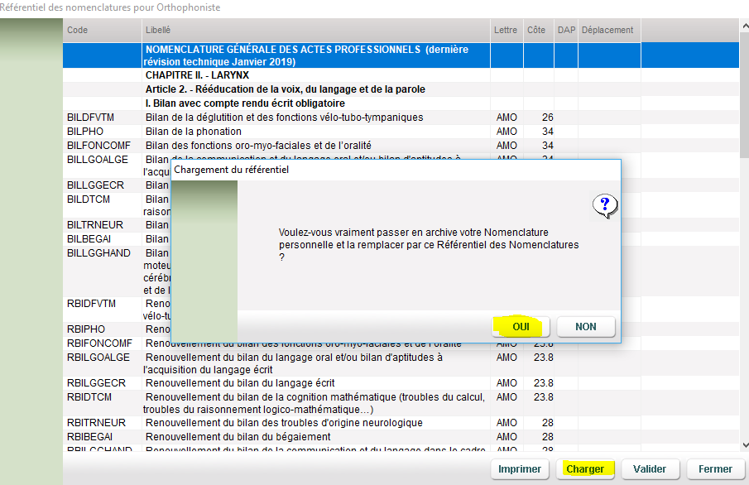749x485 pixels.
Task: Select the CHAPITRE II. - LARYNX row
Action: point(401,75)
